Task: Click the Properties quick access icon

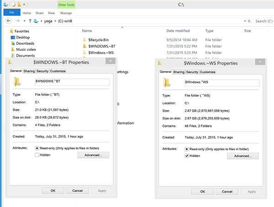Action: (13, 5)
